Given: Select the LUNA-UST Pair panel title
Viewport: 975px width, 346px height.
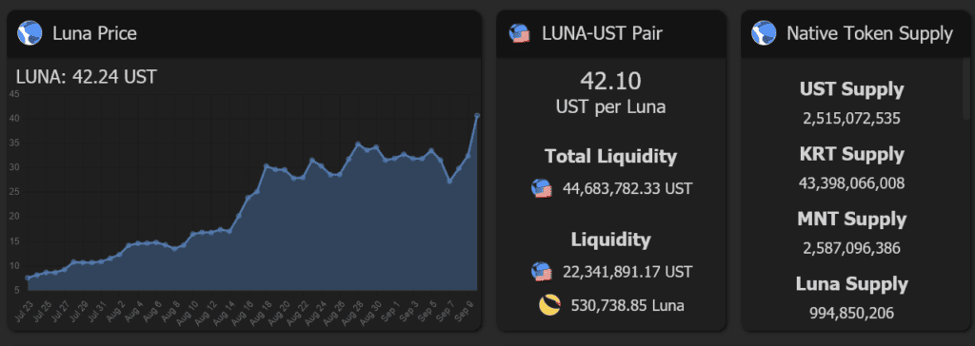Looking at the screenshot, I should (x=602, y=33).
